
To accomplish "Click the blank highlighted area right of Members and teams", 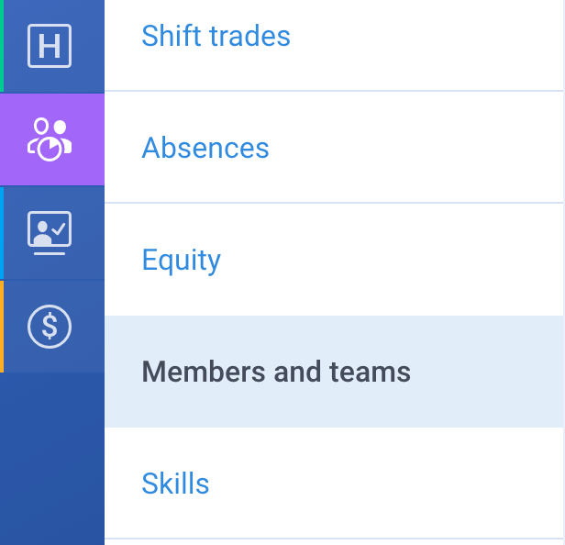I will (x=486, y=372).
